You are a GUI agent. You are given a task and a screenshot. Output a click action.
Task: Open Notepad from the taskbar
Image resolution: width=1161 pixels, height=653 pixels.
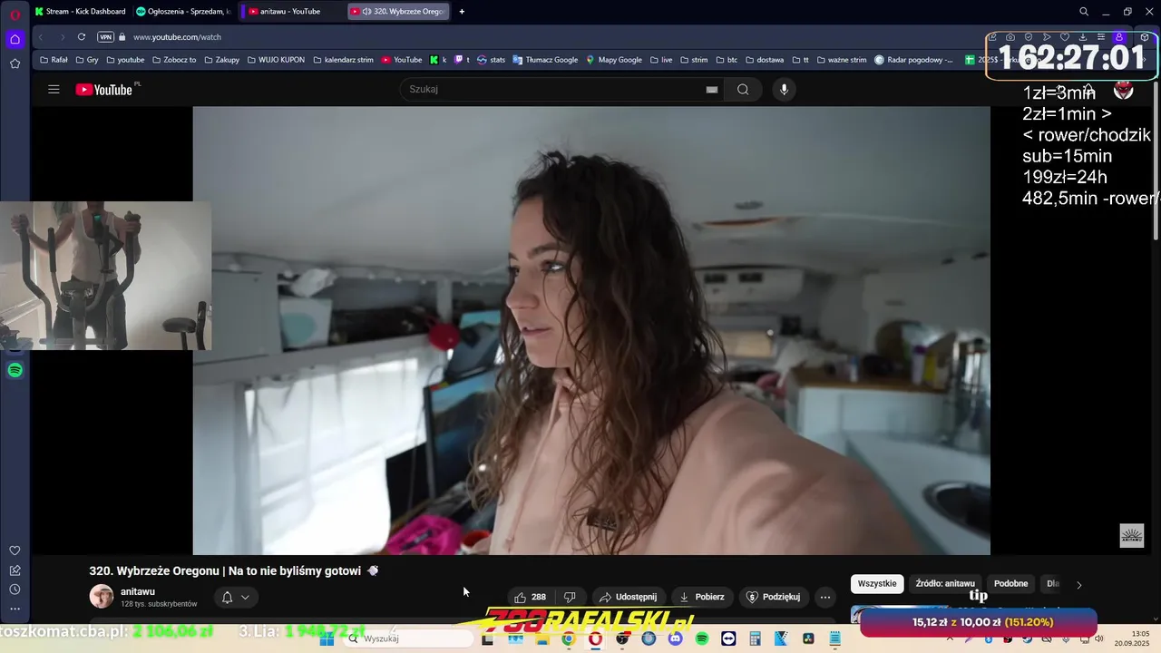coord(835,638)
